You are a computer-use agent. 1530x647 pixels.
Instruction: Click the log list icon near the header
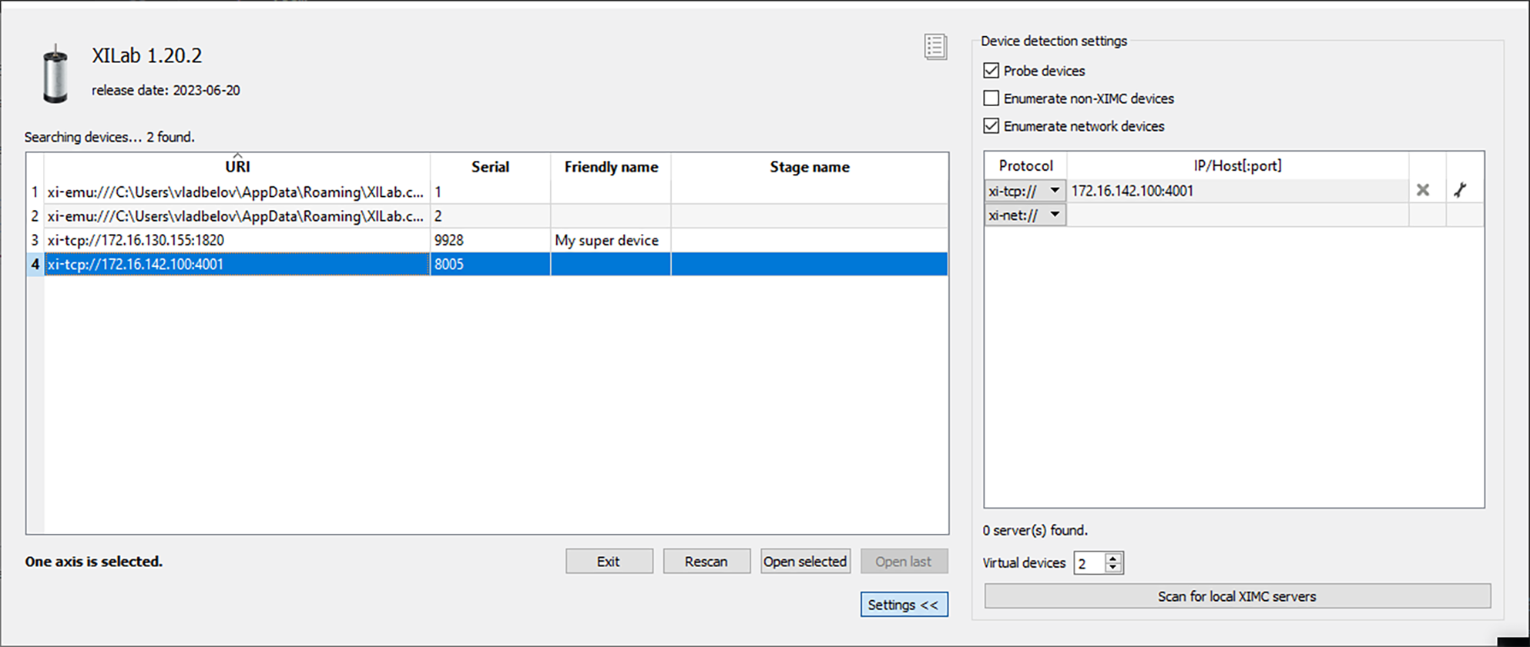(x=935, y=47)
